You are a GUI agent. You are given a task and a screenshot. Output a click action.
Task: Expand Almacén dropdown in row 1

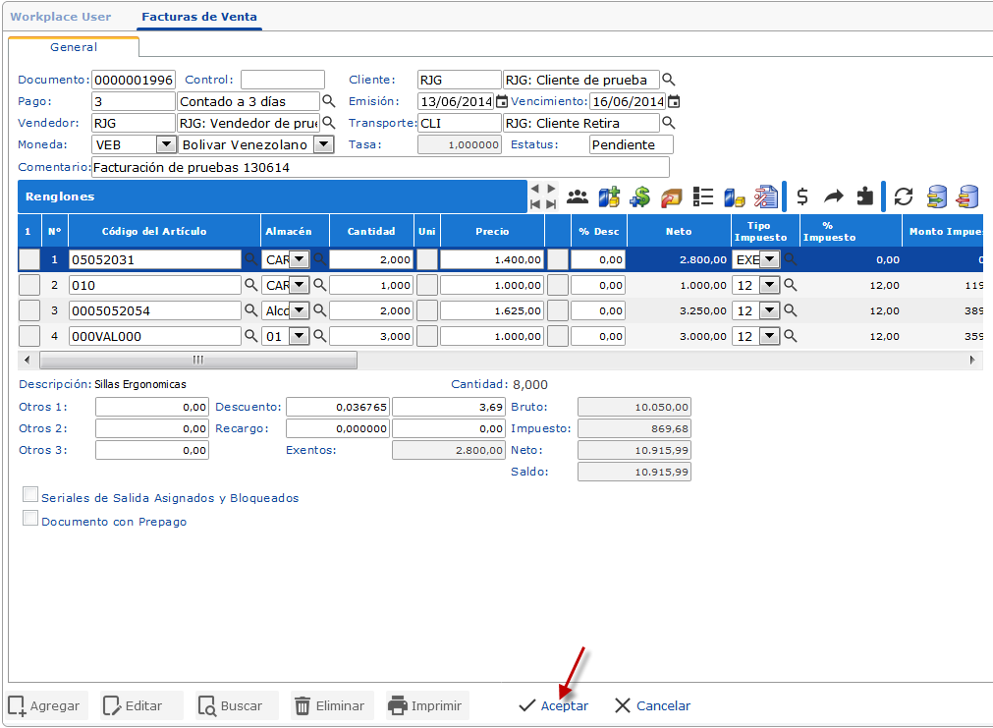[298, 259]
